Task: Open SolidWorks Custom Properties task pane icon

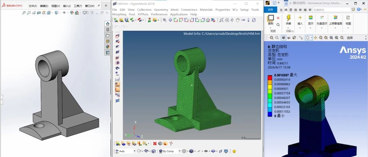Action: point(107,53)
